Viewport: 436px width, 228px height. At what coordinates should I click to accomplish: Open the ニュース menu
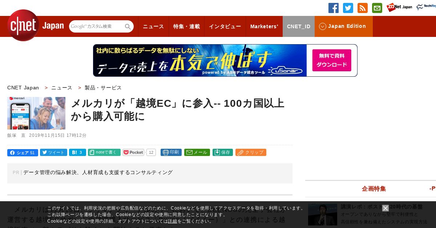coord(153,26)
